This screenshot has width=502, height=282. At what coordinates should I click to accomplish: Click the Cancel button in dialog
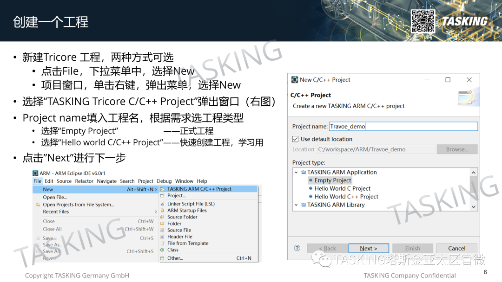pyautogui.click(x=456, y=248)
